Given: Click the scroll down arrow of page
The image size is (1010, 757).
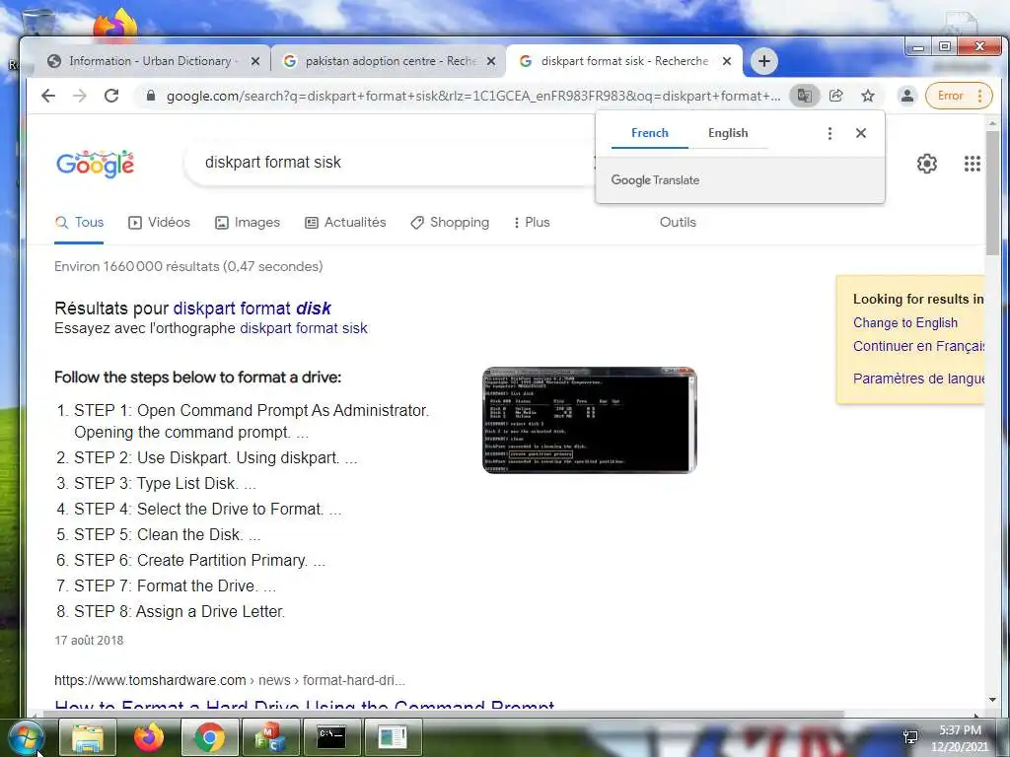Looking at the screenshot, I should [992, 700].
